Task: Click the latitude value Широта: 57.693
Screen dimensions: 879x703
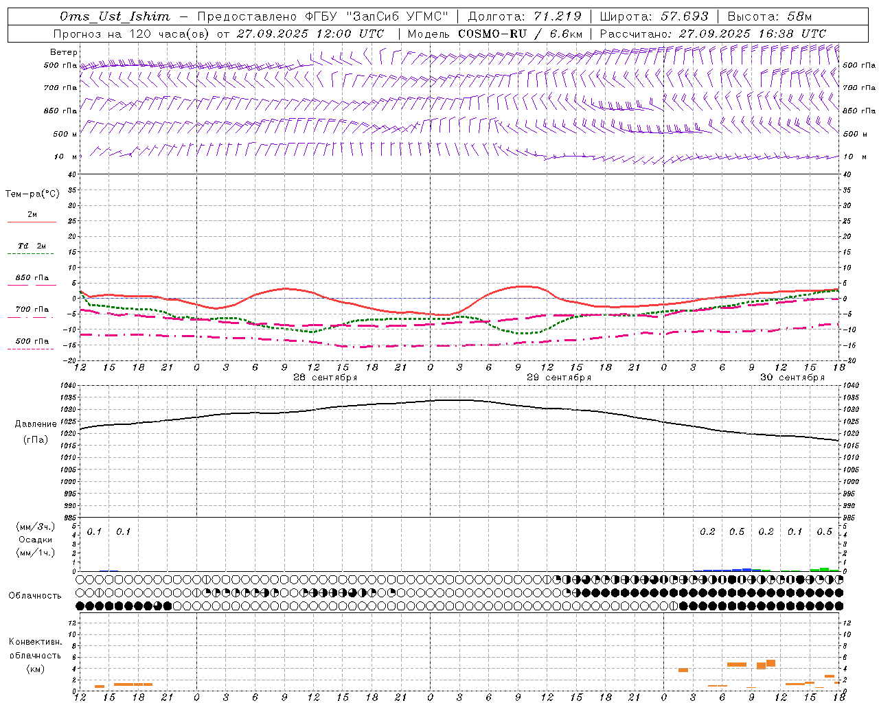Action: (x=654, y=16)
